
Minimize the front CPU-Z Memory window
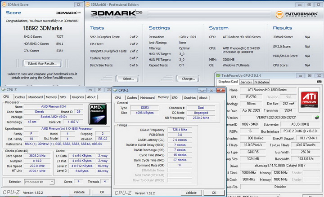[x=202, y=90]
